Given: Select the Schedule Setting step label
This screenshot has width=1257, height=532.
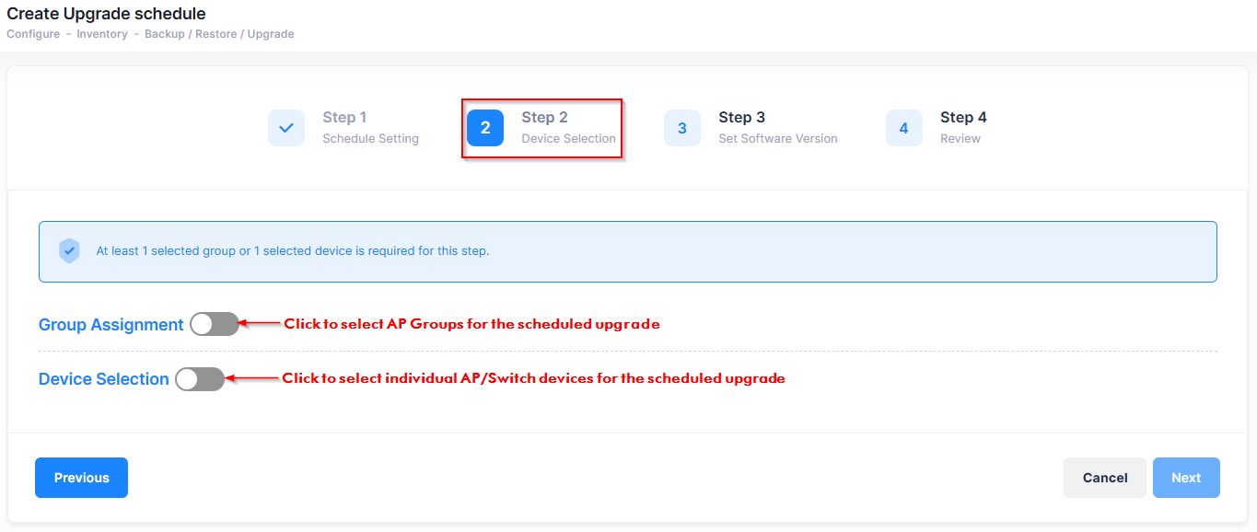Looking at the screenshot, I should tap(370, 139).
